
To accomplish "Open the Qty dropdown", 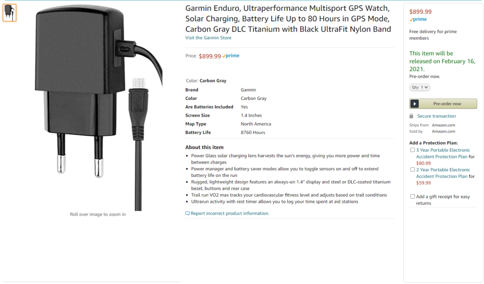I will pos(420,87).
